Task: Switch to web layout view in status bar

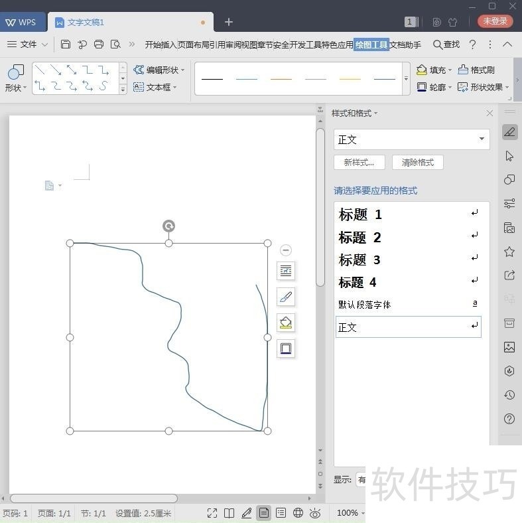Action: (x=298, y=513)
